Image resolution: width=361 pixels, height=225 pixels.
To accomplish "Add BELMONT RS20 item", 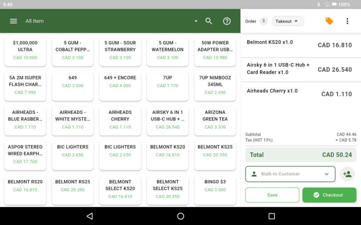I will click(x=25, y=190).
